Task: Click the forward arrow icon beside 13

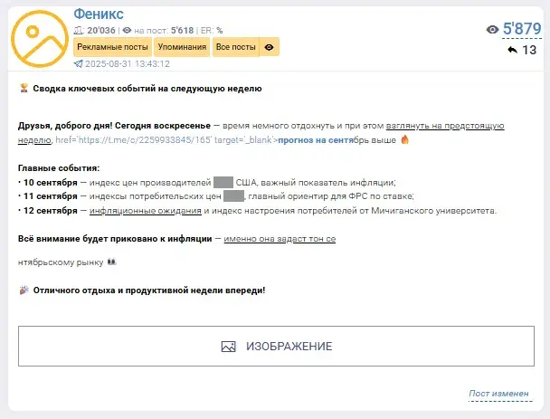Action: 513,50
